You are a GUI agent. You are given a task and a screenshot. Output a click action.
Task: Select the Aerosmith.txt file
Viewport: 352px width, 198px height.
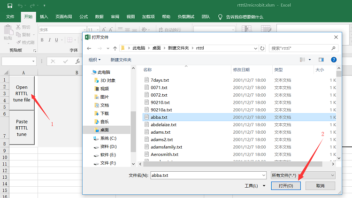[x=164, y=154]
